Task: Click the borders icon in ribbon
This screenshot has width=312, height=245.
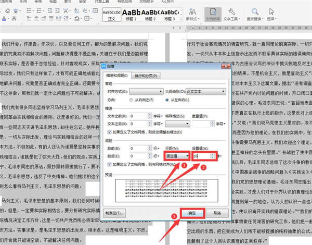Action: click(87, 19)
